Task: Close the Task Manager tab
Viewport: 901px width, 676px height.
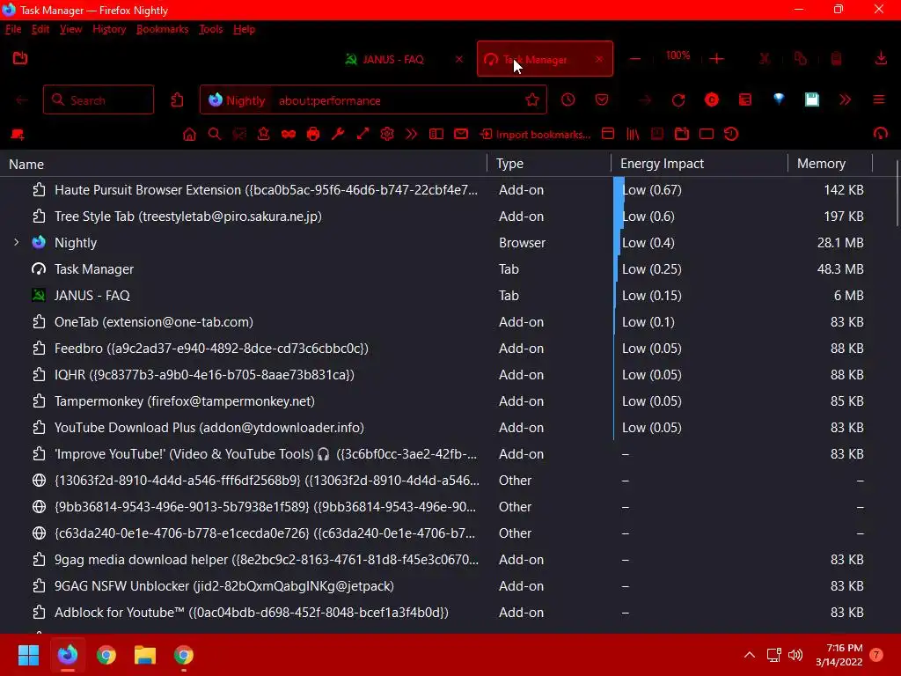Action: [599, 59]
